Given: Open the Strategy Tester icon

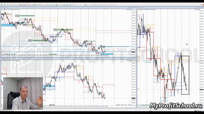Looking at the screenshot, I should click(x=17, y=5).
